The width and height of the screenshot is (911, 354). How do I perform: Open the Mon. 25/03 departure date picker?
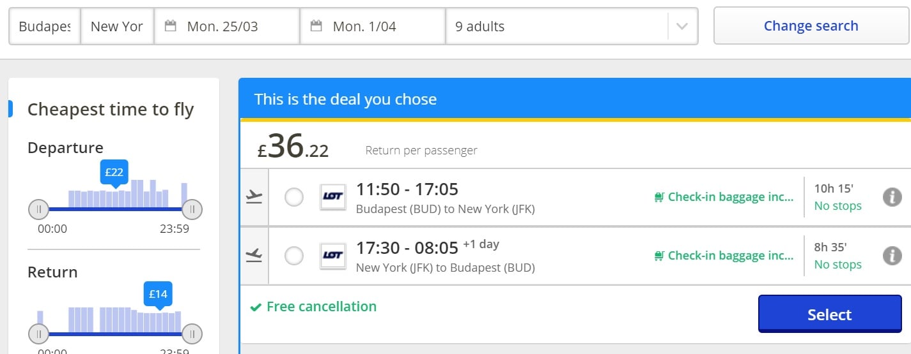227,26
